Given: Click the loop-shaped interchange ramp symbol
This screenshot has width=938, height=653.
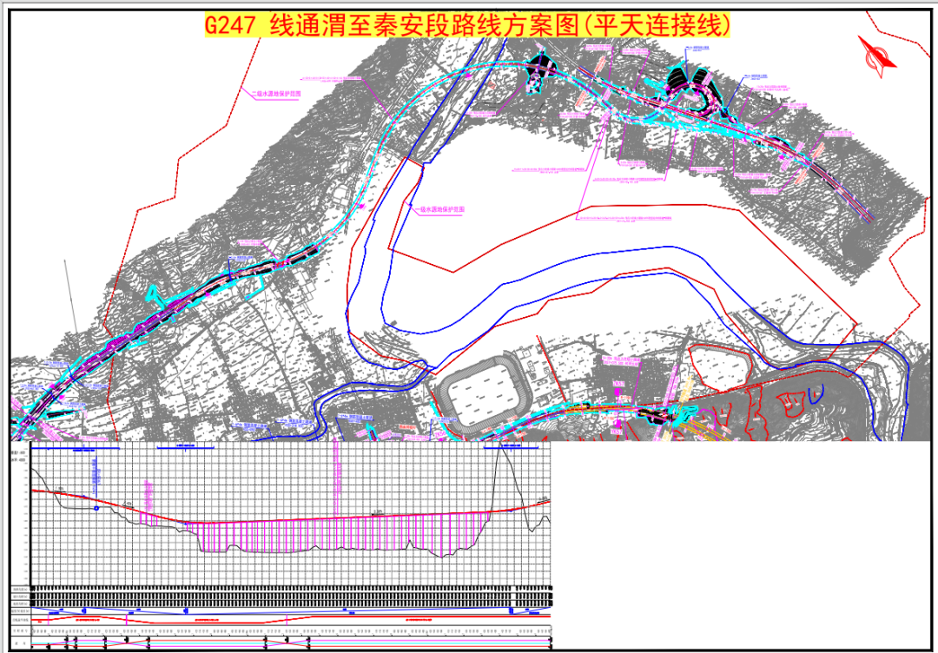Looking at the screenshot, I should [x=697, y=99].
